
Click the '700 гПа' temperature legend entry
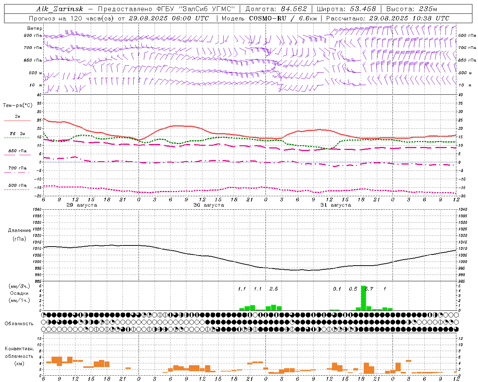tap(18, 168)
